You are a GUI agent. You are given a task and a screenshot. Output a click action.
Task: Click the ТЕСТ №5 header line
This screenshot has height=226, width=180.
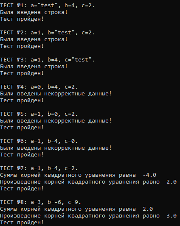39,114
